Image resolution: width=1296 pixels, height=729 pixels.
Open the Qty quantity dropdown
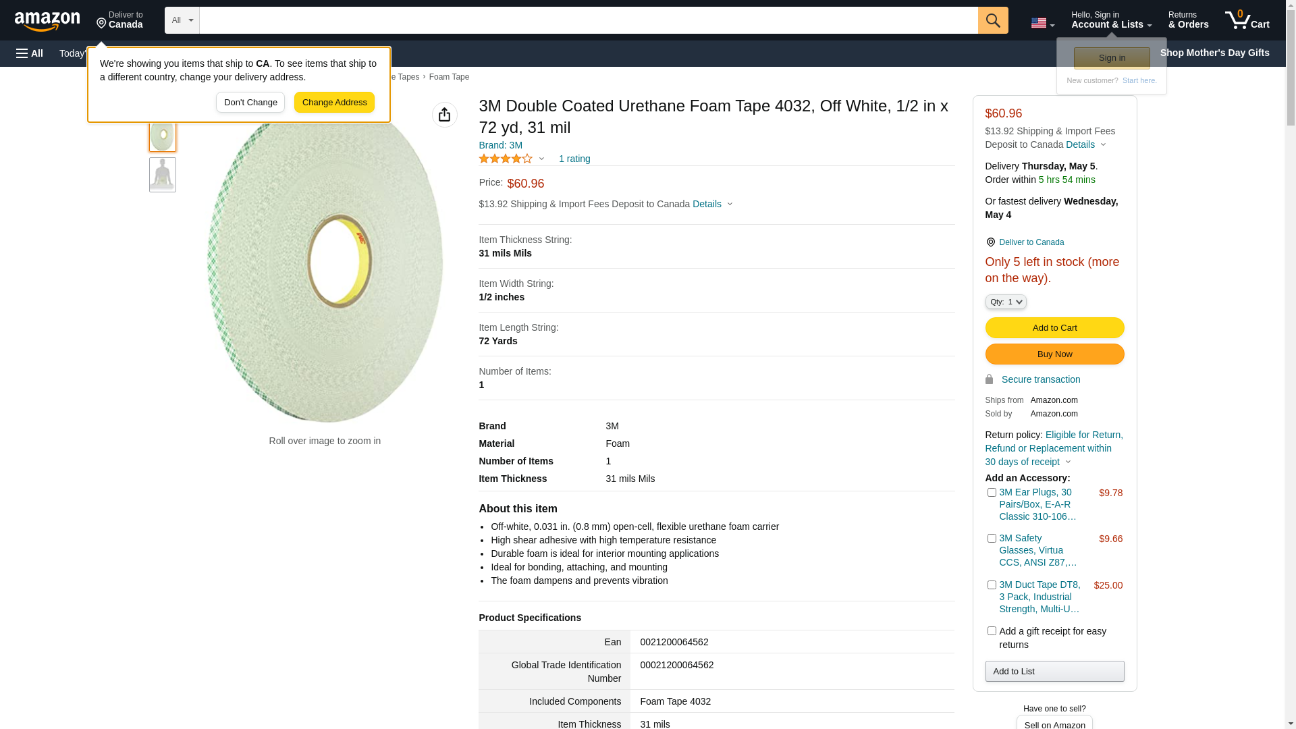1005,302
